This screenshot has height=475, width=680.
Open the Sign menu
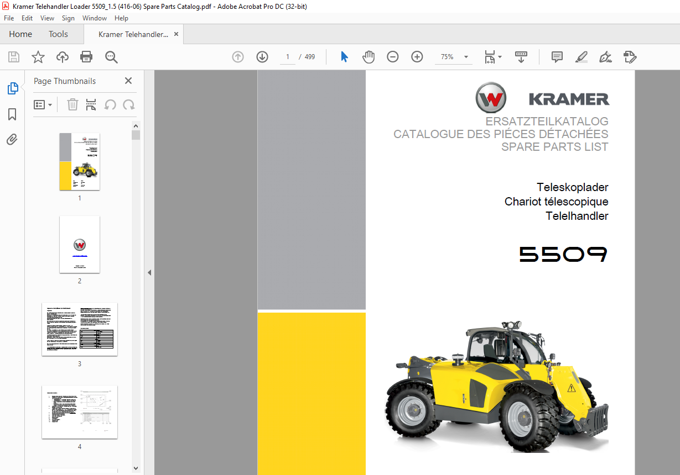68,18
